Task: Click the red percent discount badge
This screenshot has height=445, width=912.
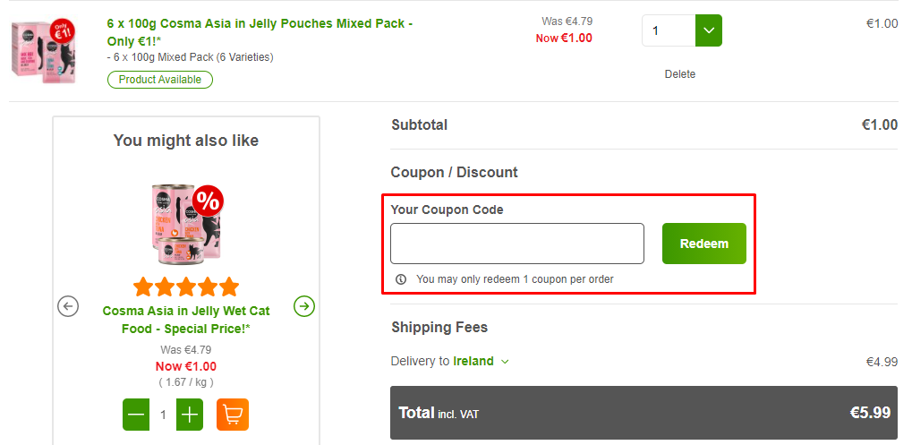Action: (x=209, y=201)
